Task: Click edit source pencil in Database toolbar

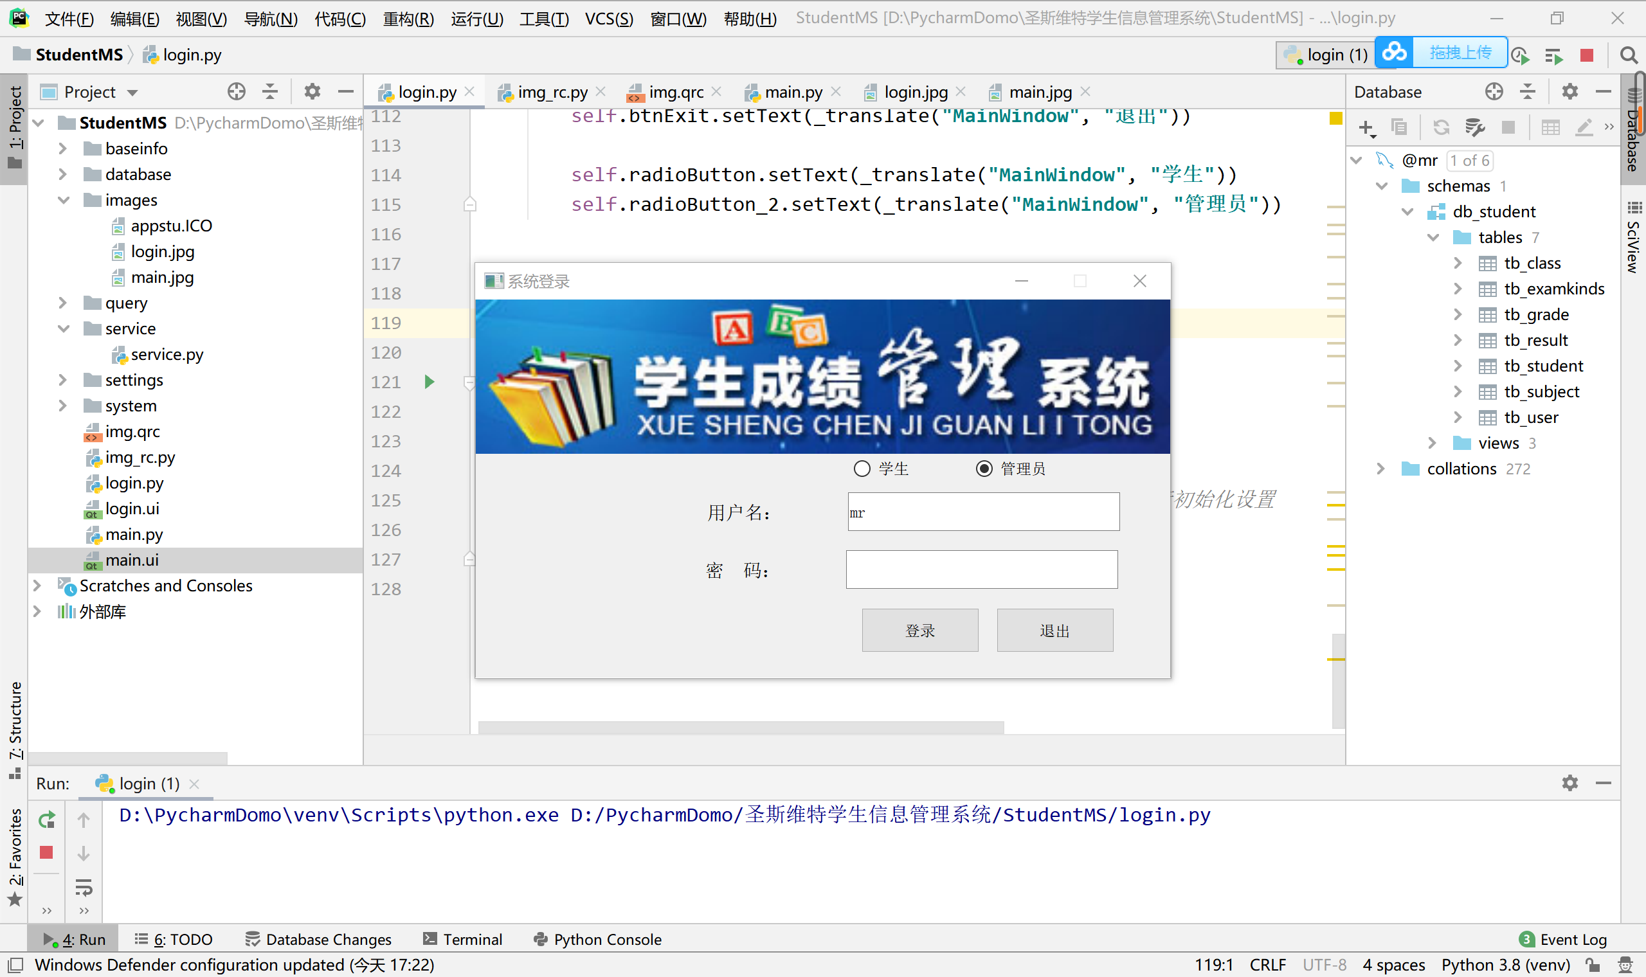Action: point(1584,127)
